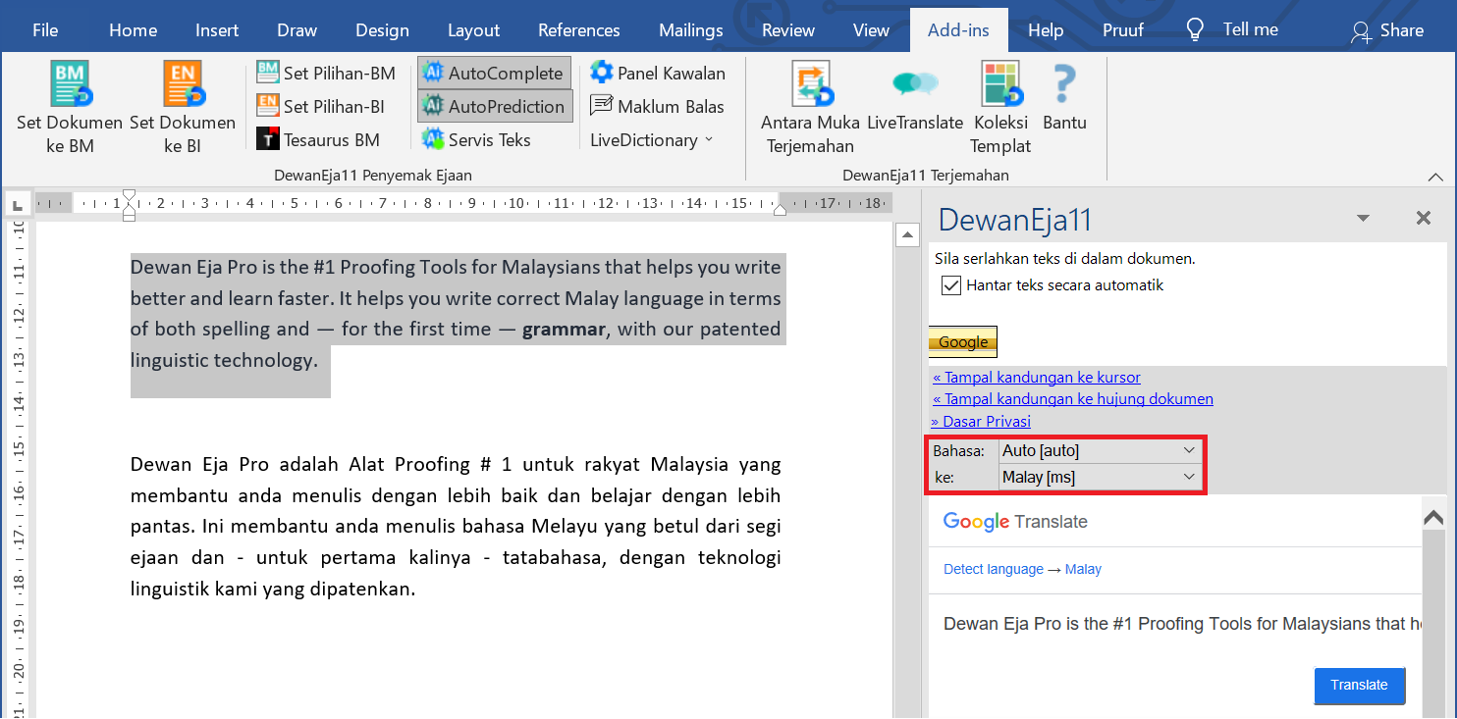Launch LiveTranslate
This screenshot has height=719, width=1457.
915,85
